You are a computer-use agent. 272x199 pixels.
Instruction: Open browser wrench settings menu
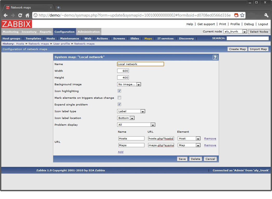[x=266, y=15]
